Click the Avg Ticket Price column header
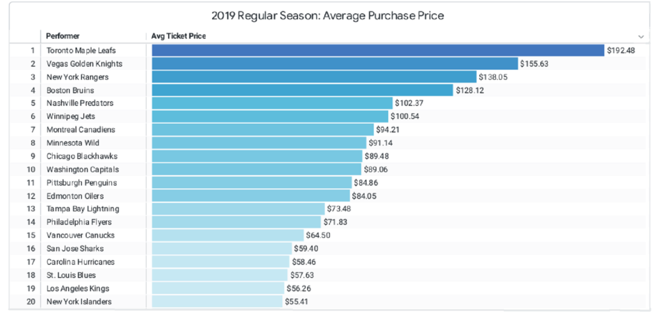 click(179, 36)
